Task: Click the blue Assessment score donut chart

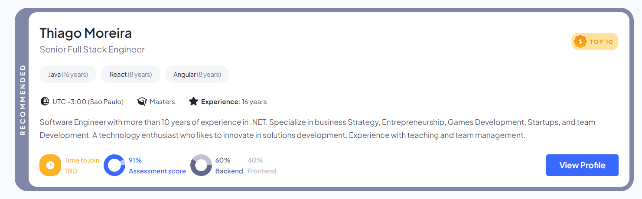Action: (x=114, y=165)
